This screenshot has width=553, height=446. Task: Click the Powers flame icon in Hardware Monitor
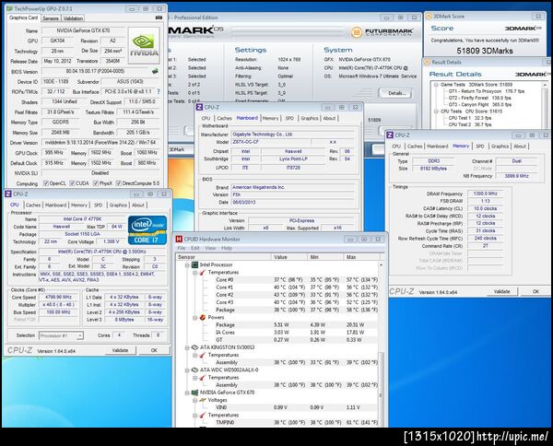(x=203, y=317)
